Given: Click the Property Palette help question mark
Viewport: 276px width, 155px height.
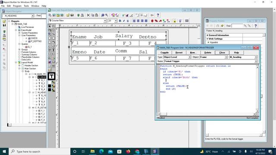Looking at the screenshot, I should [x=256, y=26].
